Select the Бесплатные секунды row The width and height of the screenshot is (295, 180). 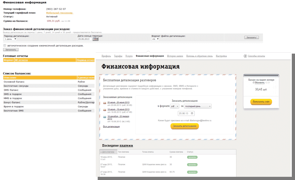pyautogui.click(x=49, y=86)
